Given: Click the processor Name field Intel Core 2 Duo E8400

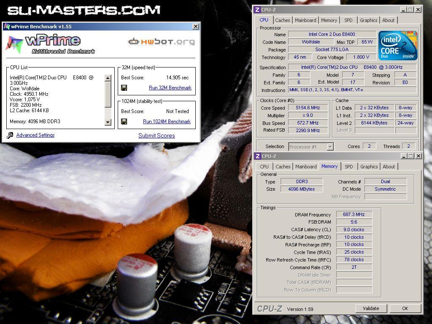Looking at the screenshot, I should click(x=332, y=34).
